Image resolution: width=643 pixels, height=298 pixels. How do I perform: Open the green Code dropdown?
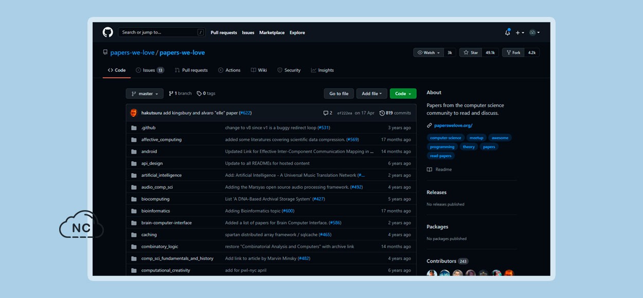(x=403, y=94)
